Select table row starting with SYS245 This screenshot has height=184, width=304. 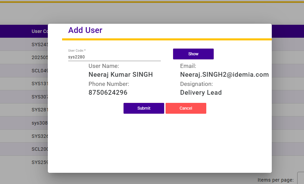pyautogui.click(x=40, y=44)
